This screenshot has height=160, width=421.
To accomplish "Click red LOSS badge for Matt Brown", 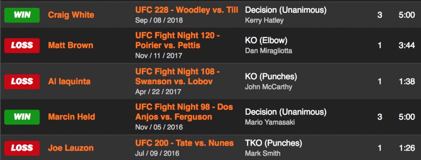I will 22,46.
